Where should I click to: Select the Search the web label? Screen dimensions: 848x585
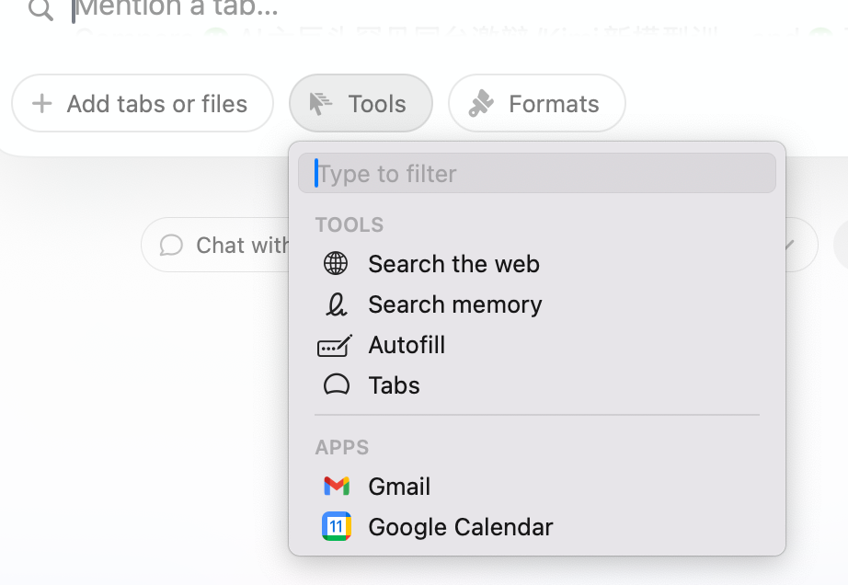[453, 264]
